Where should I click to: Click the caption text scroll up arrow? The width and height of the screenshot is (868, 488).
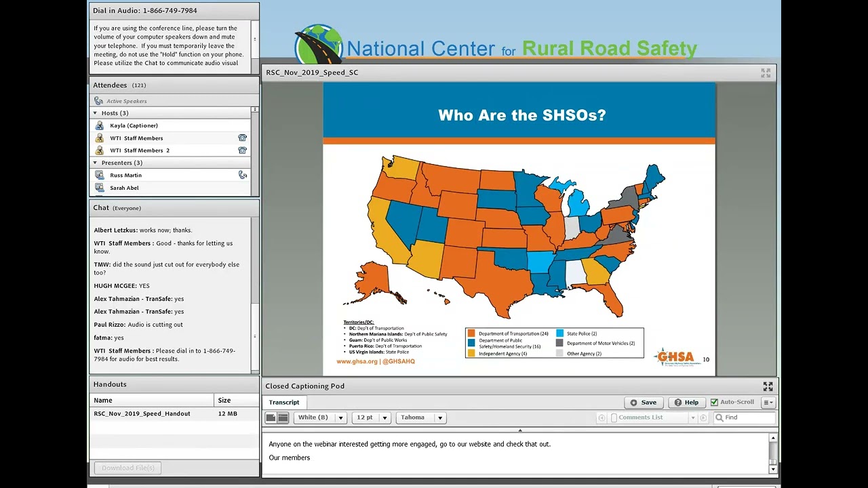(772, 439)
